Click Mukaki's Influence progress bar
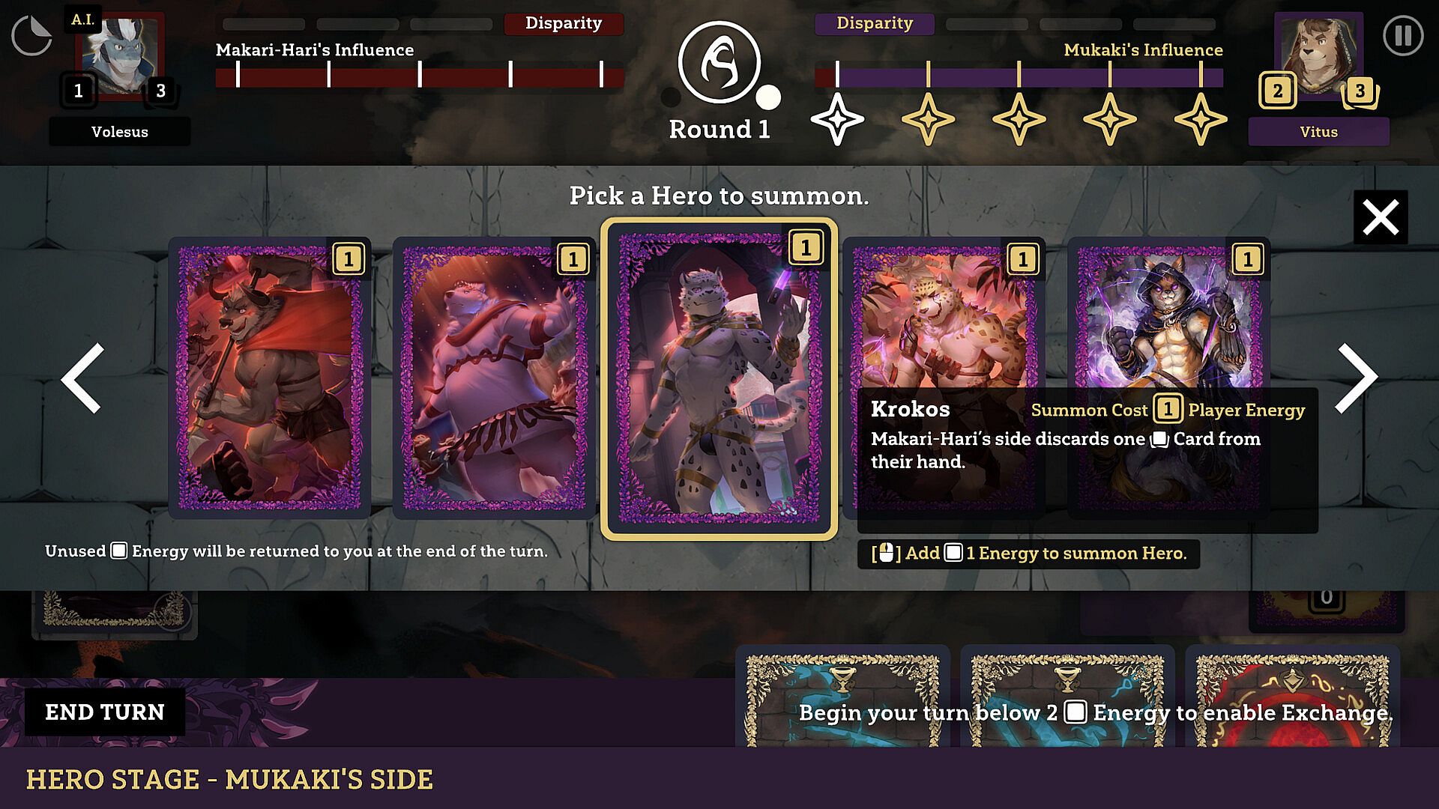Screen dimensions: 1439x809 tap(1019, 77)
